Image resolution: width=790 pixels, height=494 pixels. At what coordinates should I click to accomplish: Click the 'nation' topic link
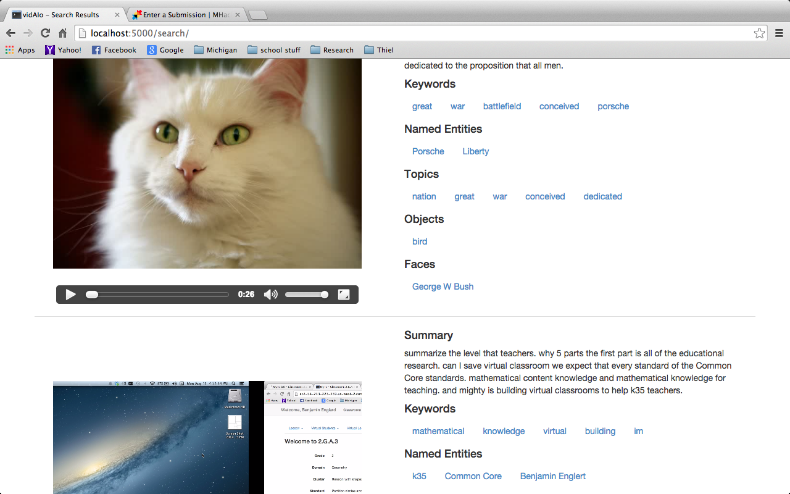point(424,196)
